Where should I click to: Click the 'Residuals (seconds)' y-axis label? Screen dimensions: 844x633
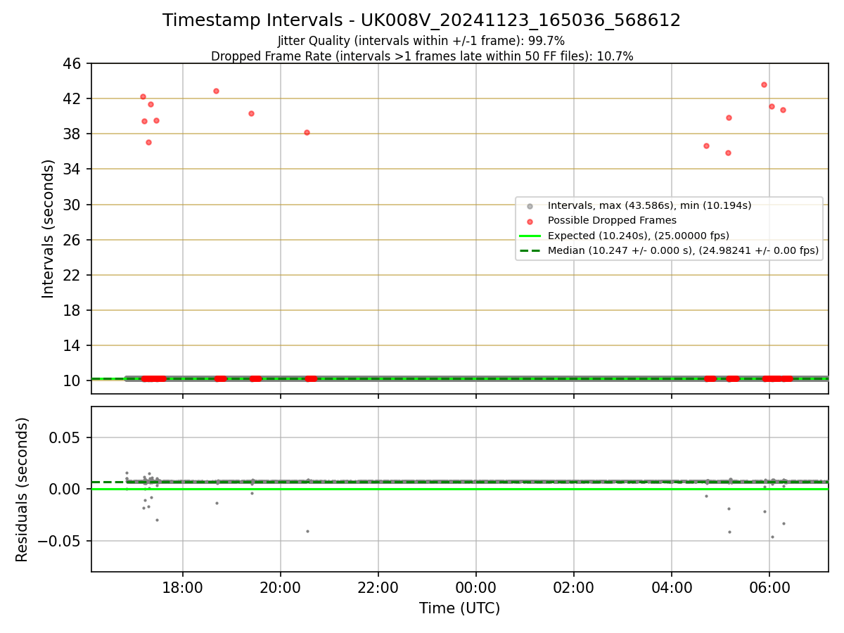(22, 490)
